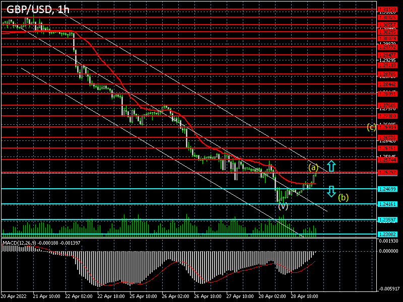Select the upward-pointing cyan arrow object
The height and width of the screenshot is (302, 403).
point(331,166)
